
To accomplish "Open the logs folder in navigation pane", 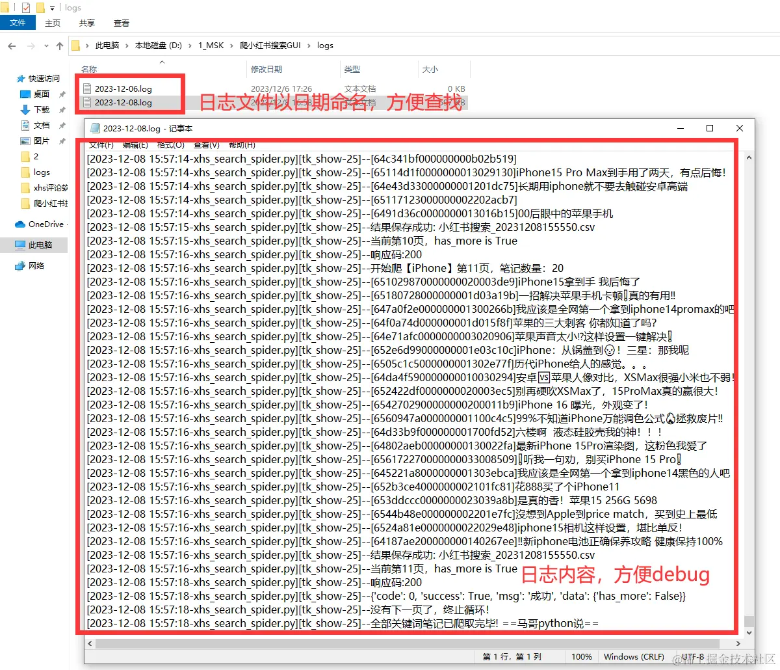I will [42, 172].
